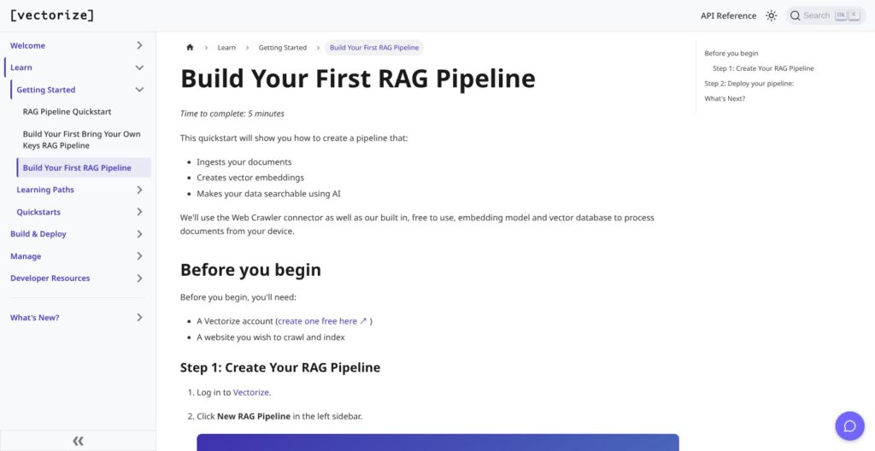Screen dimensions: 875x451
Task: Expand the Build & Deploy chevron
Action: point(139,234)
